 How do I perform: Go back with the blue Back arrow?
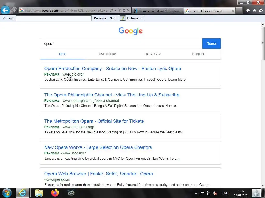5,10
